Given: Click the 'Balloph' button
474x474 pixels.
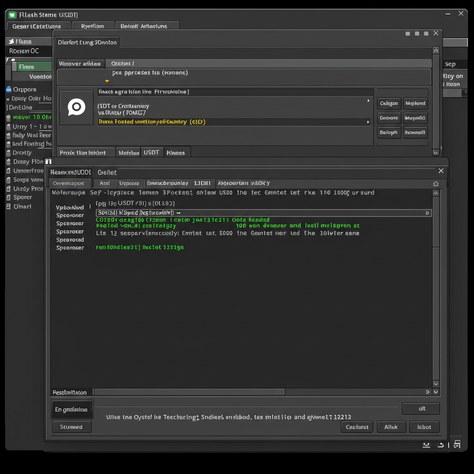Looking at the screenshot, I should (x=389, y=132).
